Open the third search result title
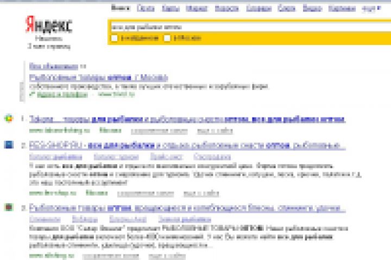Image resolution: width=391 pixels, height=260 pixels. pyautogui.click(x=187, y=208)
